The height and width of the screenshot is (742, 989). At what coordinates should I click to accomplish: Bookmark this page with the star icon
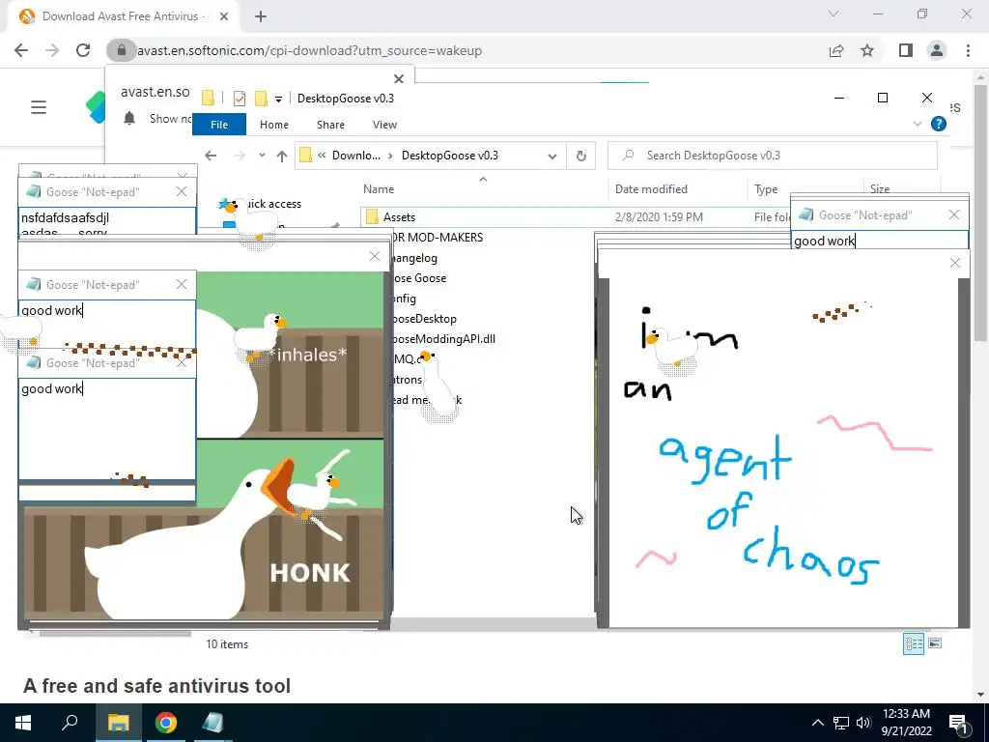pyautogui.click(x=867, y=50)
